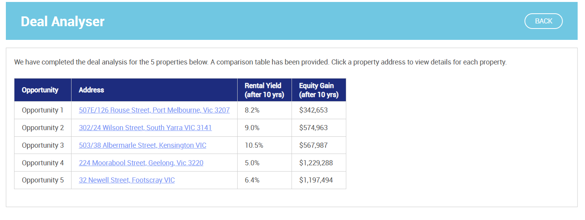Click the Address column header
585x220 pixels.
[91, 90]
